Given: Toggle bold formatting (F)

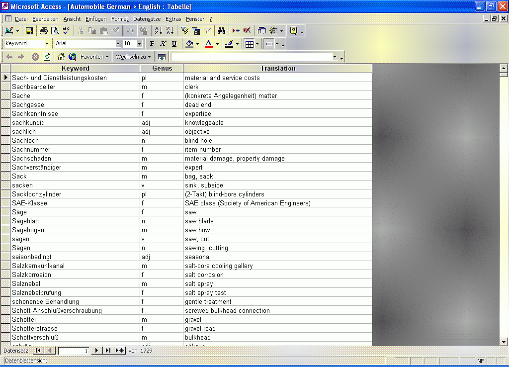Looking at the screenshot, I should pos(152,44).
